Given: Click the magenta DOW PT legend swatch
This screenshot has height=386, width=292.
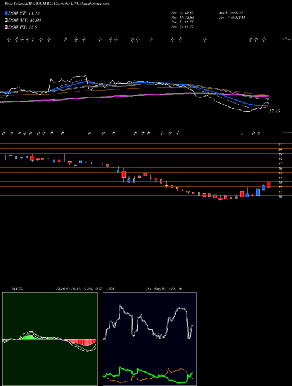Looking at the screenshot, I should coord(6,27).
